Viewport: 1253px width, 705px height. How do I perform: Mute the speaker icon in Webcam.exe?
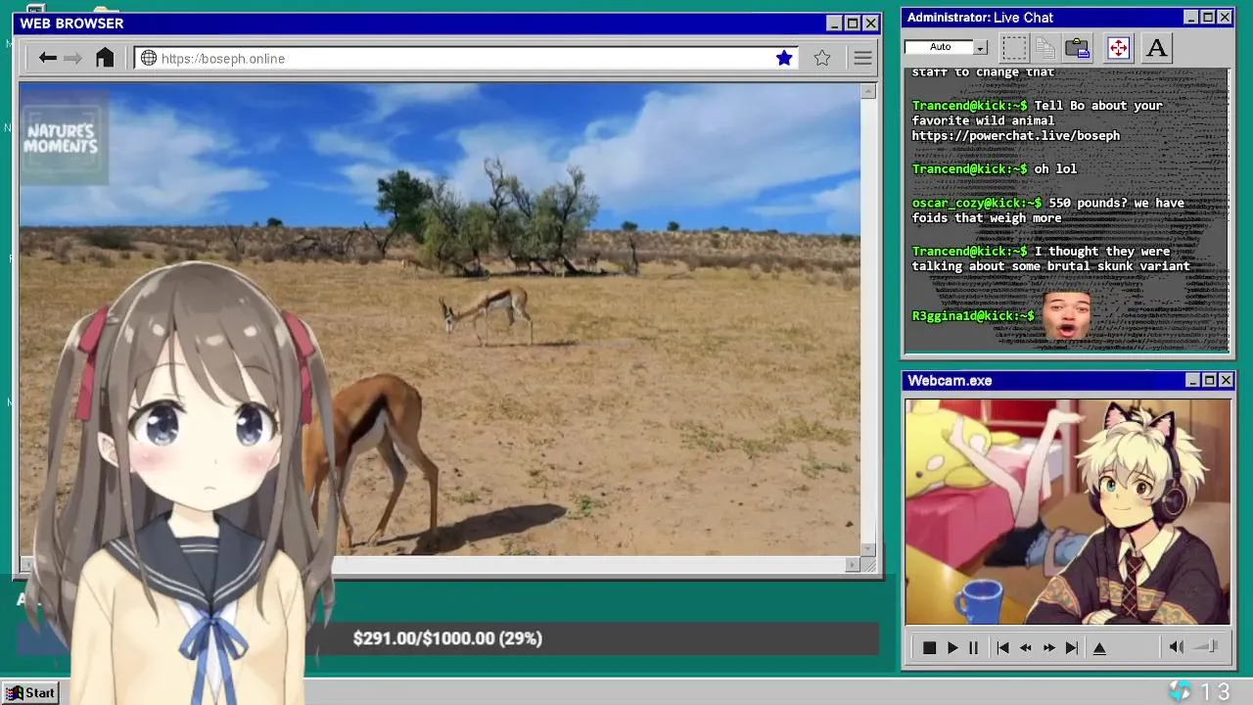(x=1177, y=646)
